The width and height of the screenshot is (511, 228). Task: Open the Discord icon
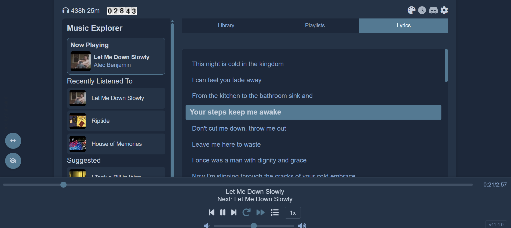point(433,10)
